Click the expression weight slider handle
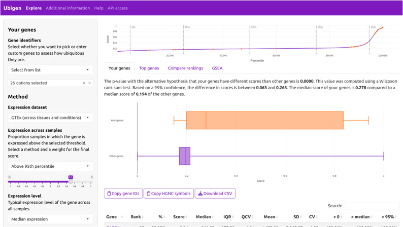This screenshot has height=227, width=403. coord(71,181)
